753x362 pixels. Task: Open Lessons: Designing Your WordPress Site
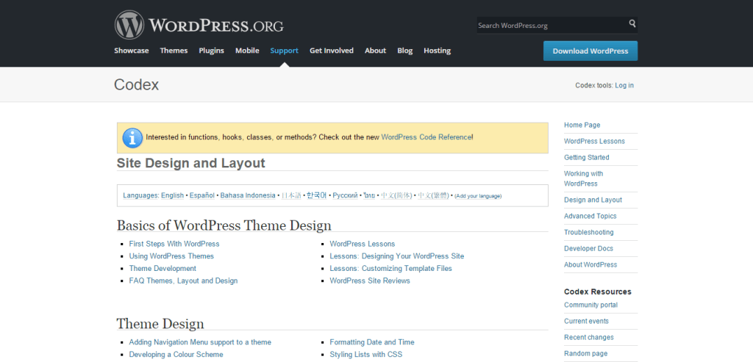pyautogui.click(x=397, y=256)
